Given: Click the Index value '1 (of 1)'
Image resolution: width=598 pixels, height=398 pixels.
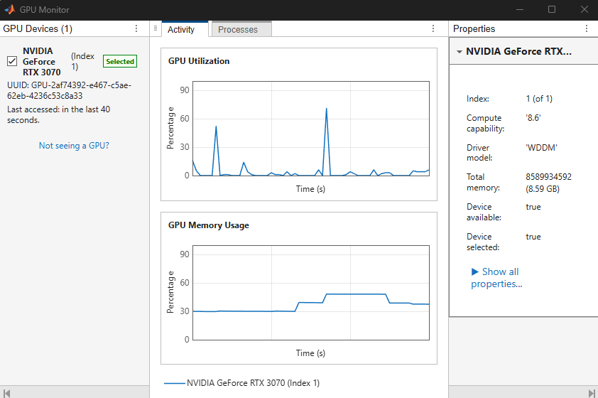Looking at the screenshot, I should click(x=539, y=99).
